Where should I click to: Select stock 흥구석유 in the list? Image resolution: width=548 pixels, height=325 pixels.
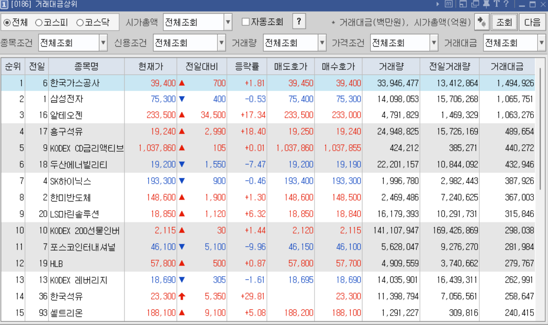pos(66,131)
